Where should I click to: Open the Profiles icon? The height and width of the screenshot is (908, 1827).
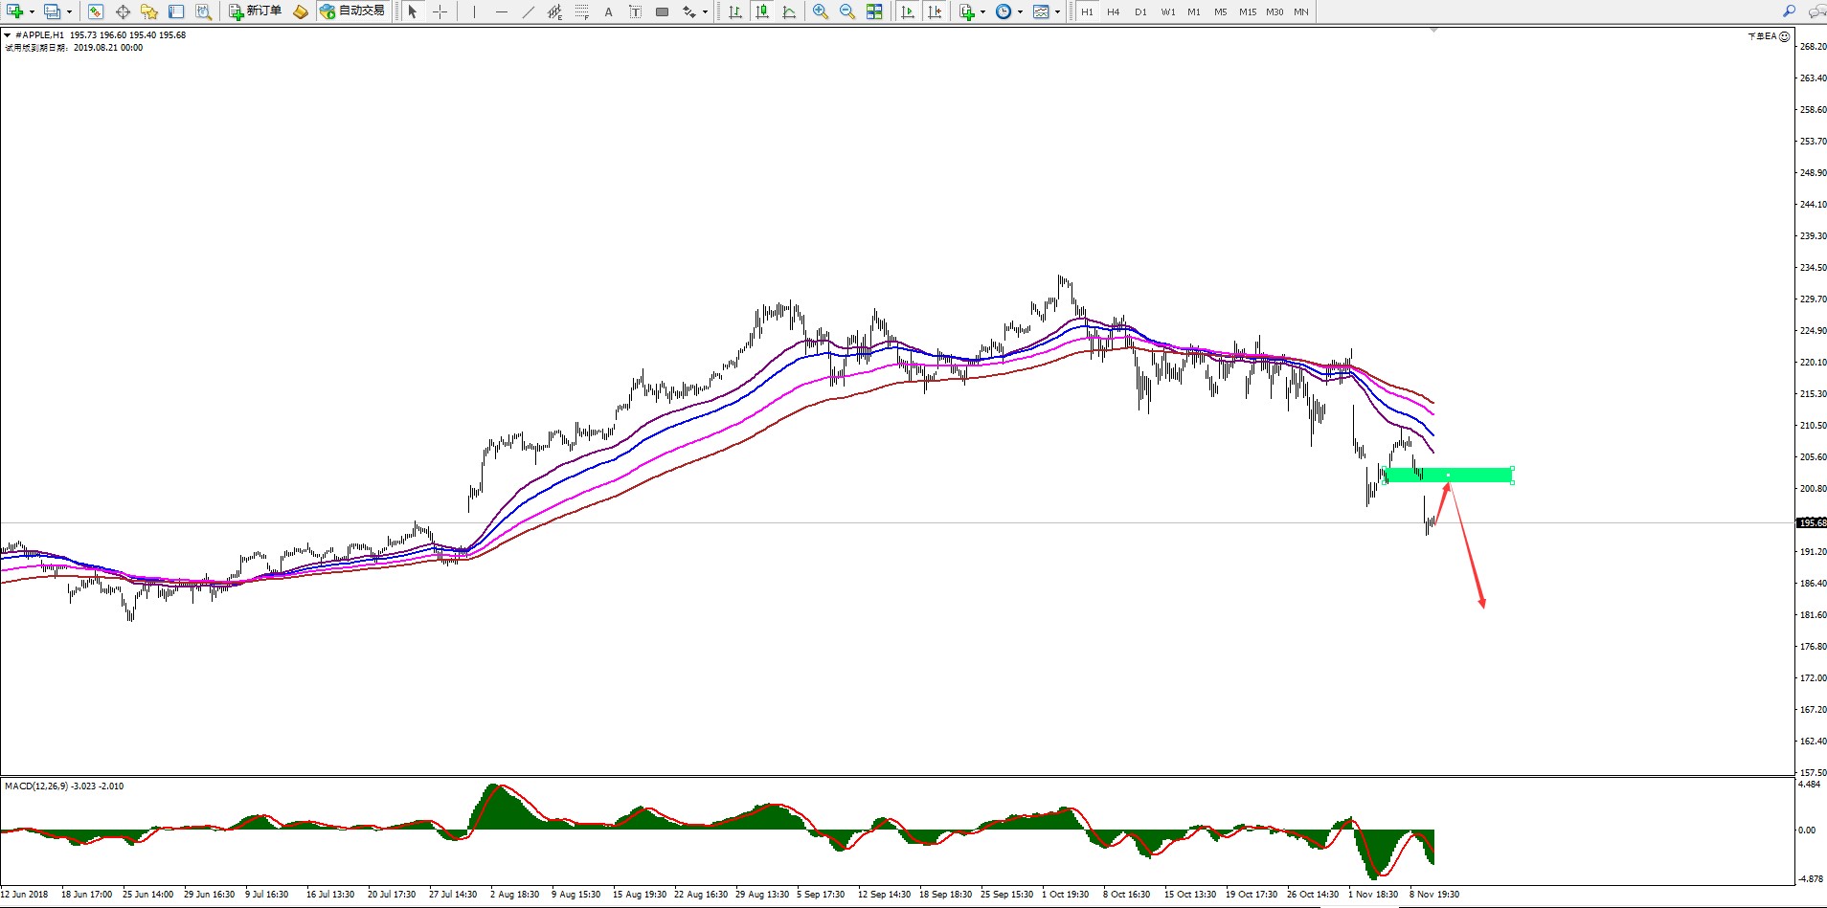(x=52, y=11)
